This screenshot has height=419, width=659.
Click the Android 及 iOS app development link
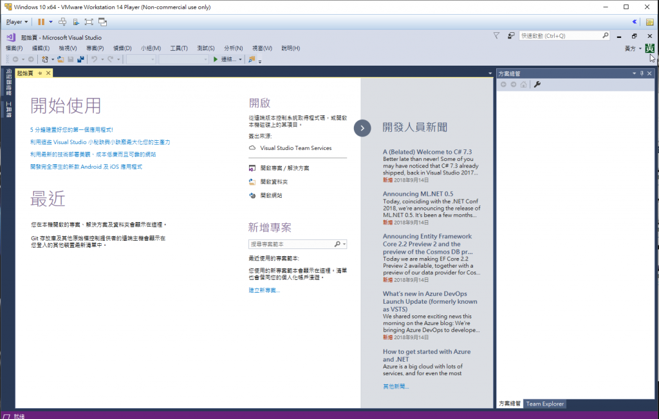pos(86,167)
